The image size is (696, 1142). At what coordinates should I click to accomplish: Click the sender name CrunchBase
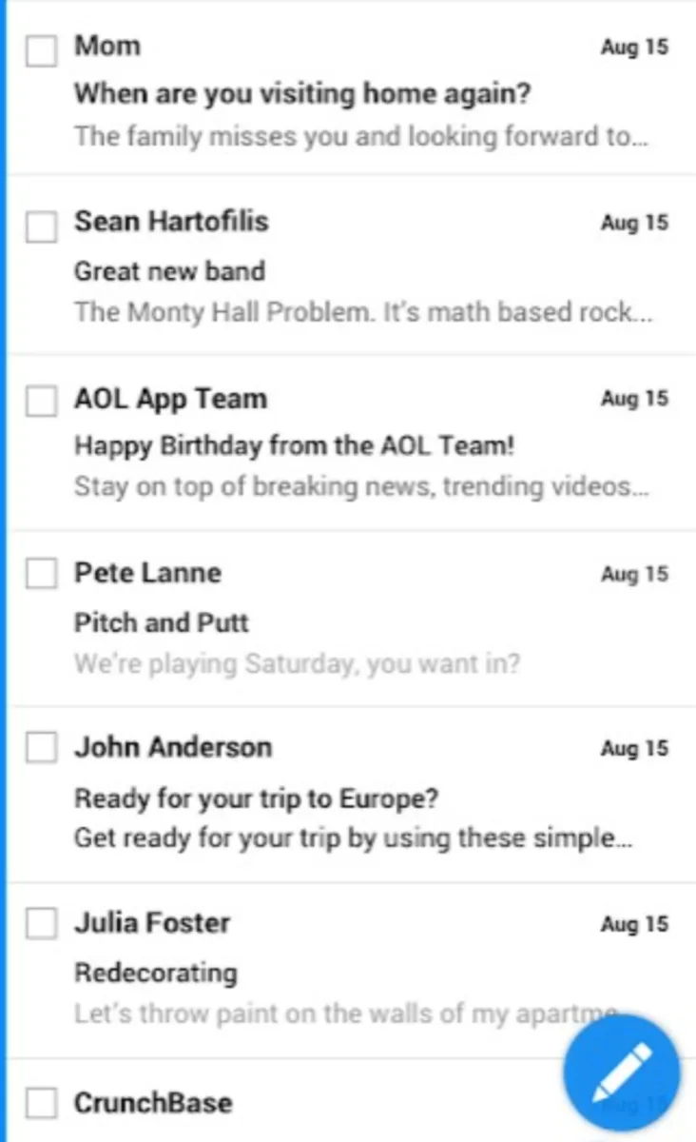pos(153,1103)
